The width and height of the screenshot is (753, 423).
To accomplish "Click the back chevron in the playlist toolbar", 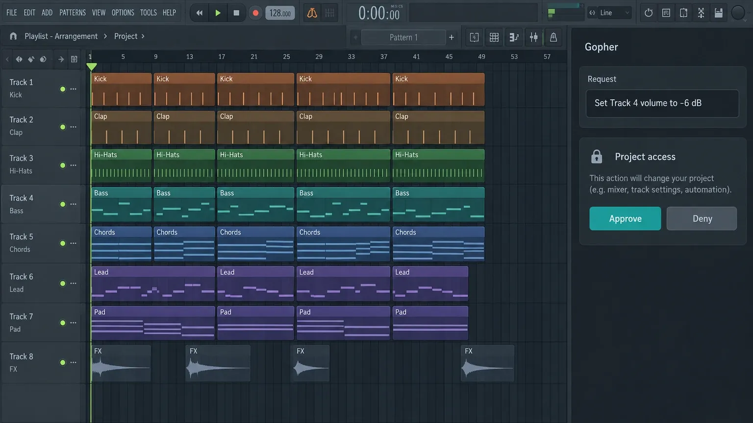I will [7, 59].
